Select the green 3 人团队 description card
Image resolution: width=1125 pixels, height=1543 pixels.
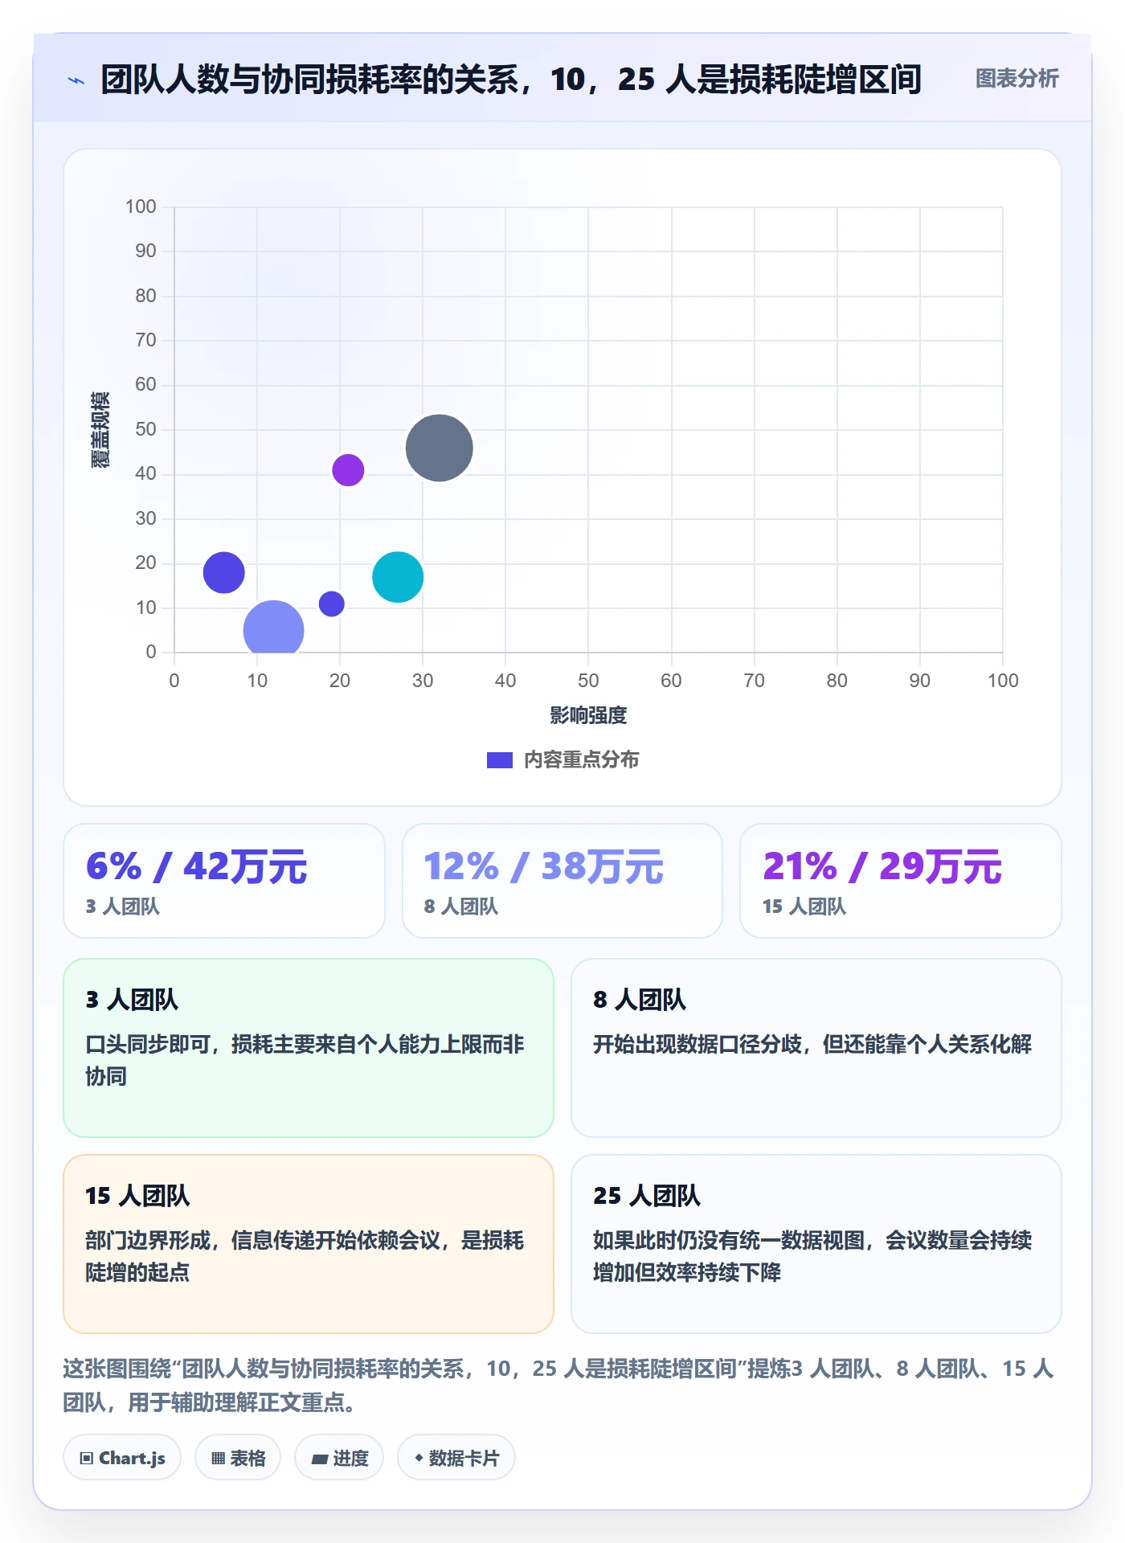coord(309,1048)
